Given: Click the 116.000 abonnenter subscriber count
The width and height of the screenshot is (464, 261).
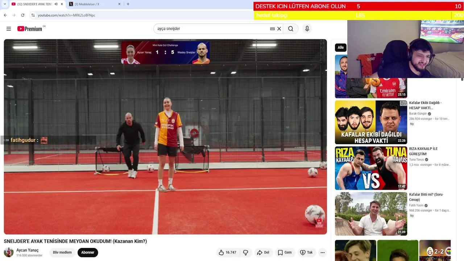Looking at the screenshot, I should click(x=29, y=255).
